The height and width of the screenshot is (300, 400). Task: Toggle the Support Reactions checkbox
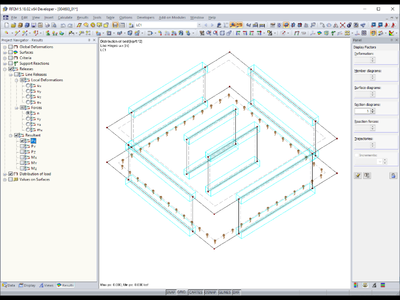tap(11, 63)
